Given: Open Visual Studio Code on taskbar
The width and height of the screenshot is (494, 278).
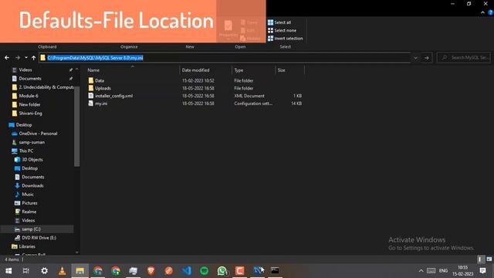Looking at the screenshot, I should click(x=187, y=271).
